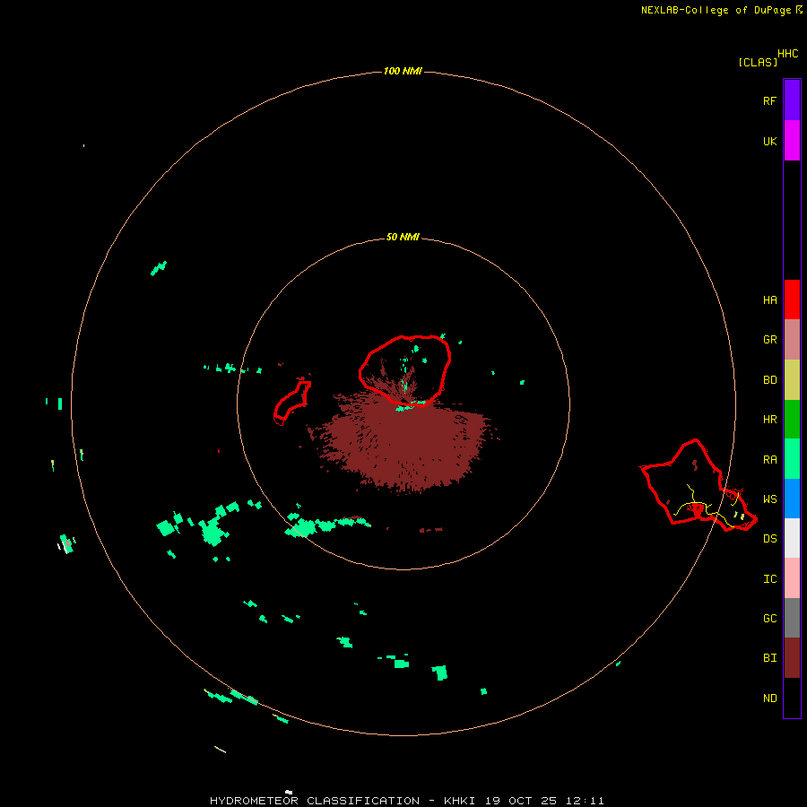
Task: Click the 50 NMI range ring label
Action: (403, 237)
